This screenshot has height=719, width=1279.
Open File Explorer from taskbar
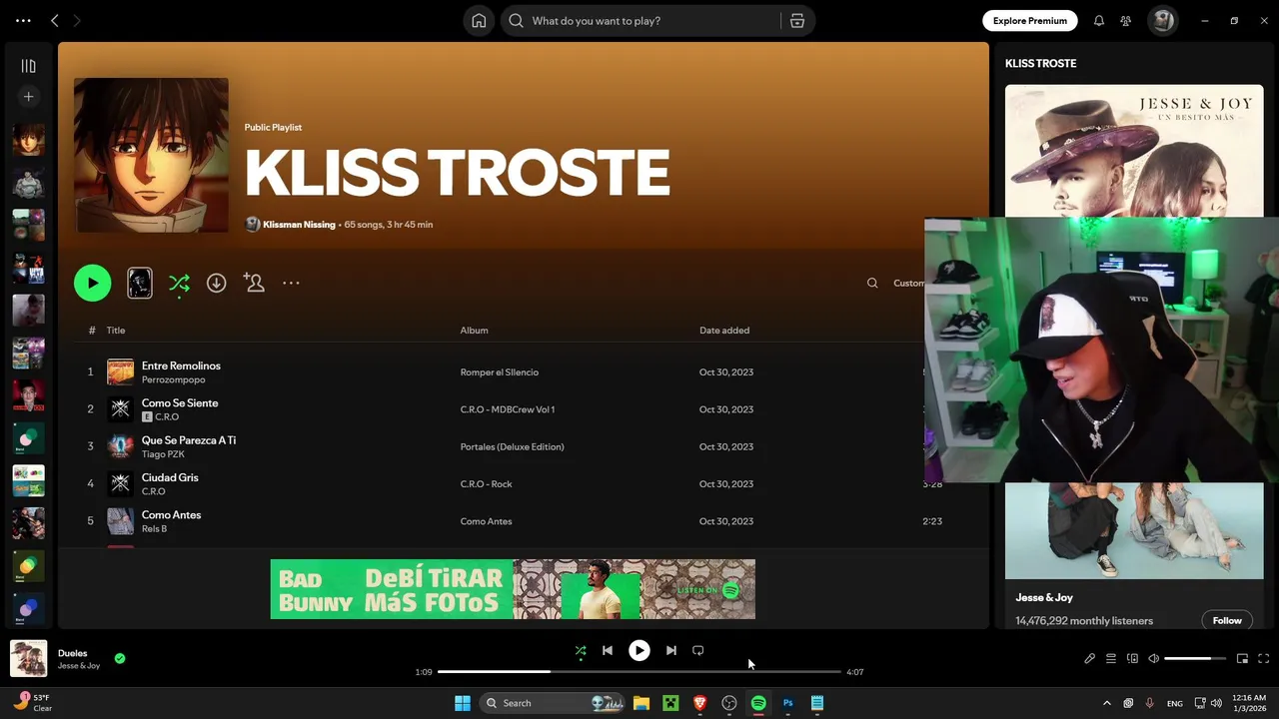coord(641,703)
